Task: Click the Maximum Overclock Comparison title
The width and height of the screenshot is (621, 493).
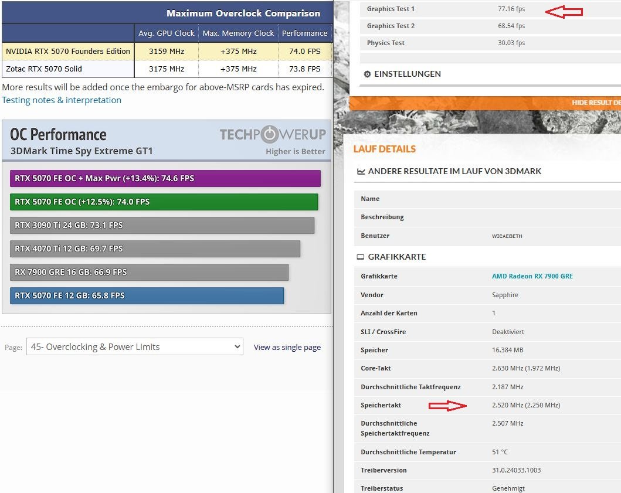Action: point(243,13)
